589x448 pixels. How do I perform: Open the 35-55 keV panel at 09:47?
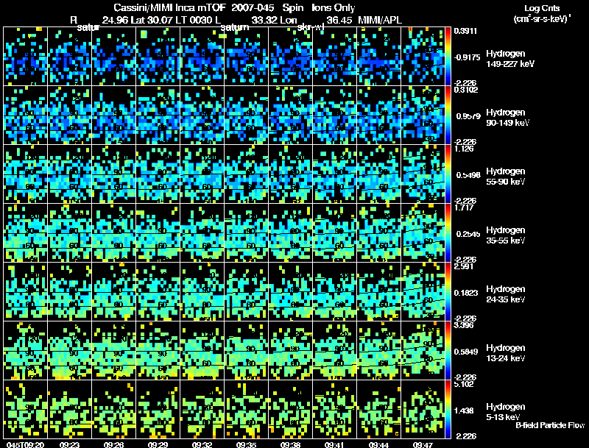[x=423, y=233]
